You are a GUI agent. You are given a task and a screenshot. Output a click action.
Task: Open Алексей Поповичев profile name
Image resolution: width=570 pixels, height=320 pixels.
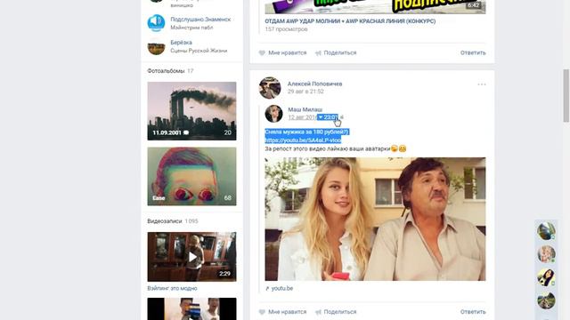pyautogui.click(x=314, y=84)
